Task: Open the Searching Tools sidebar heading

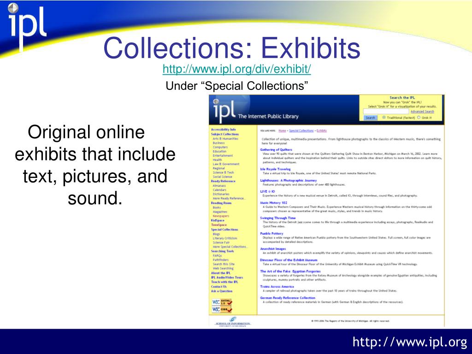Action: pyautogui.click(x=223, y=251)
